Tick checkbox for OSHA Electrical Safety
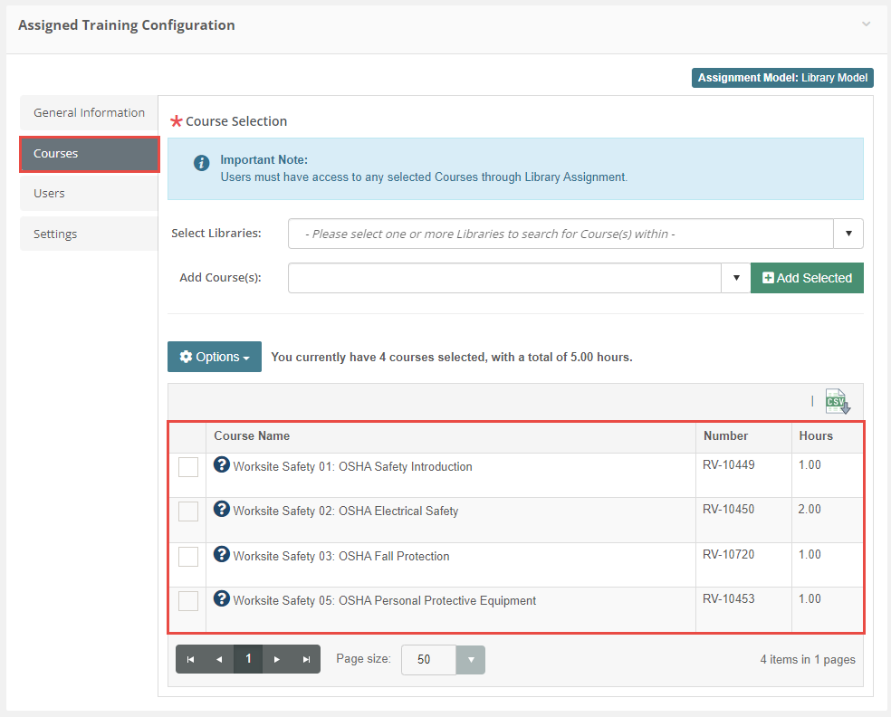The image size is (891, 717). [x=188, y=511]
